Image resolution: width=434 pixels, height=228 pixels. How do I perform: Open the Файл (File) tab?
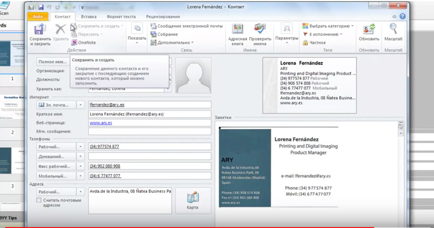38,17
